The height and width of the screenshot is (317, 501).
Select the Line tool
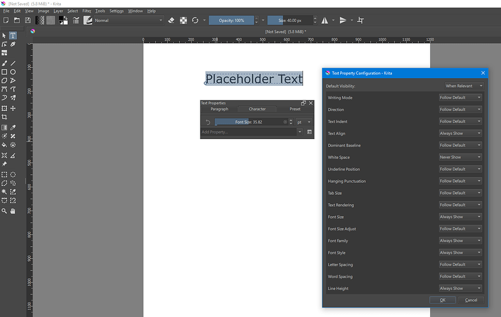[x=13, y=63]
